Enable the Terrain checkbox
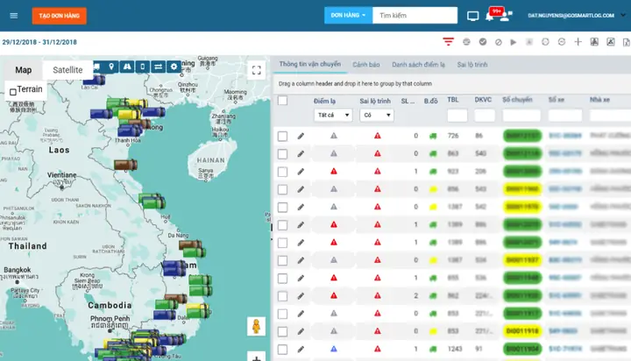The height and width of the screenshot is (361, 631). coord(13,92)
